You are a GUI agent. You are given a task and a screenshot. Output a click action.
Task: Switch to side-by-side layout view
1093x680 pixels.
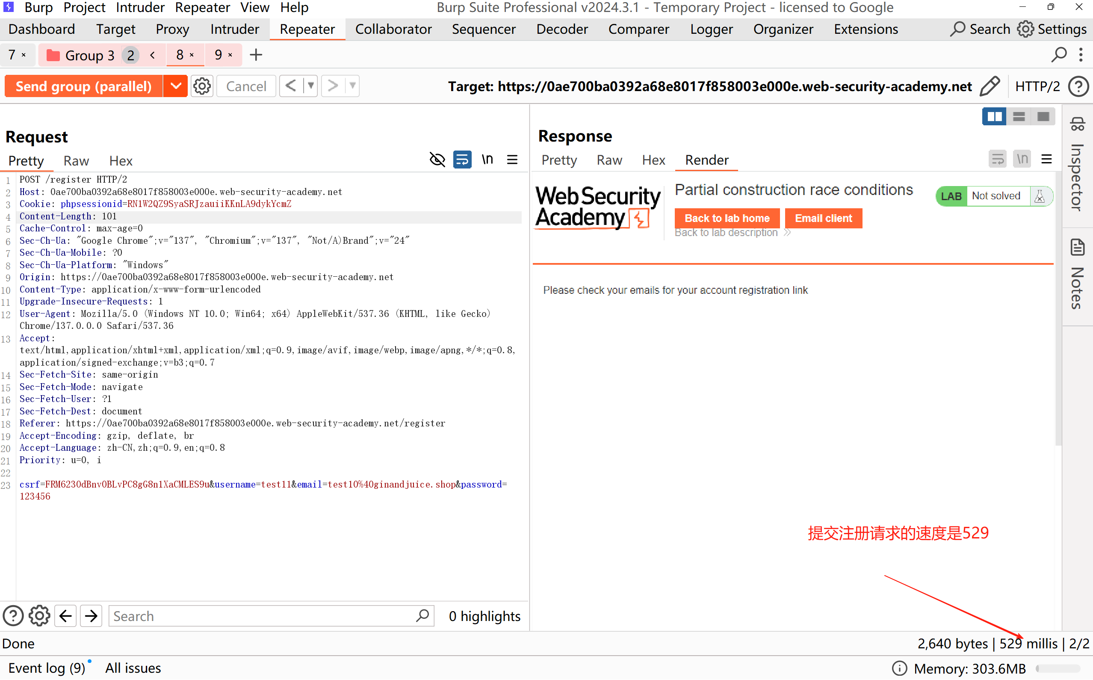[994, 117]
